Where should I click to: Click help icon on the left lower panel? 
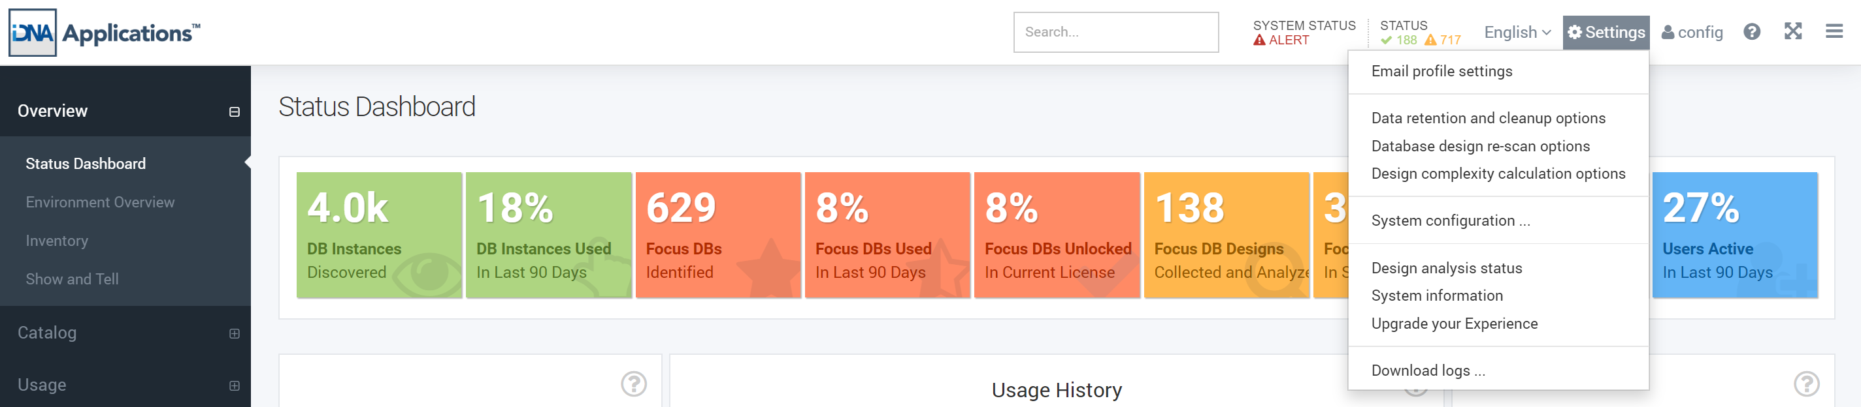(x=634, y=384)
